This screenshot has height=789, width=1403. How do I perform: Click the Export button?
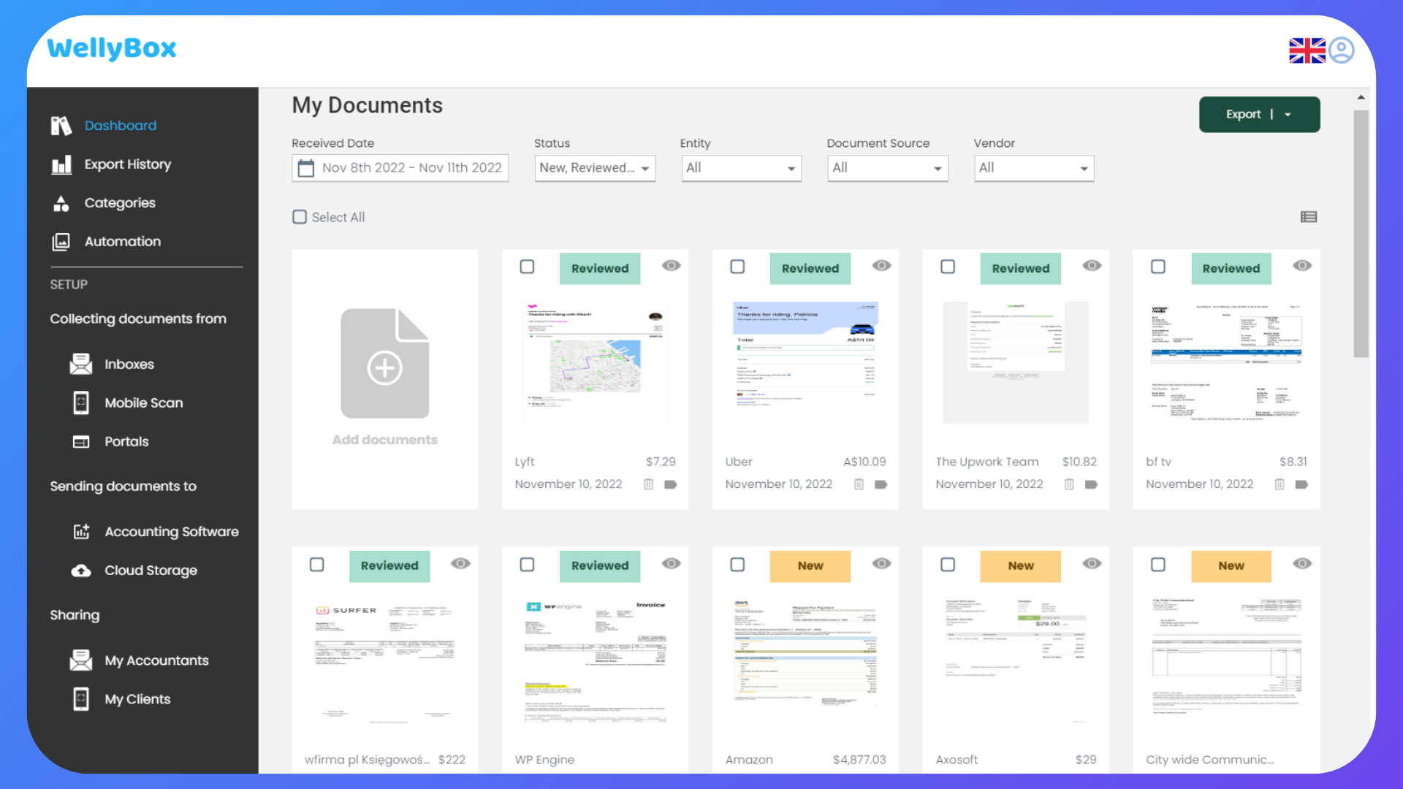pyautogui.click(x=1242, y=114)
